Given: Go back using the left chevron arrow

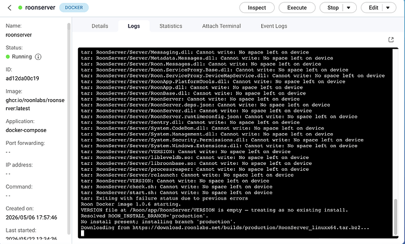Looking at the screenshot, I should pos(9,8).
